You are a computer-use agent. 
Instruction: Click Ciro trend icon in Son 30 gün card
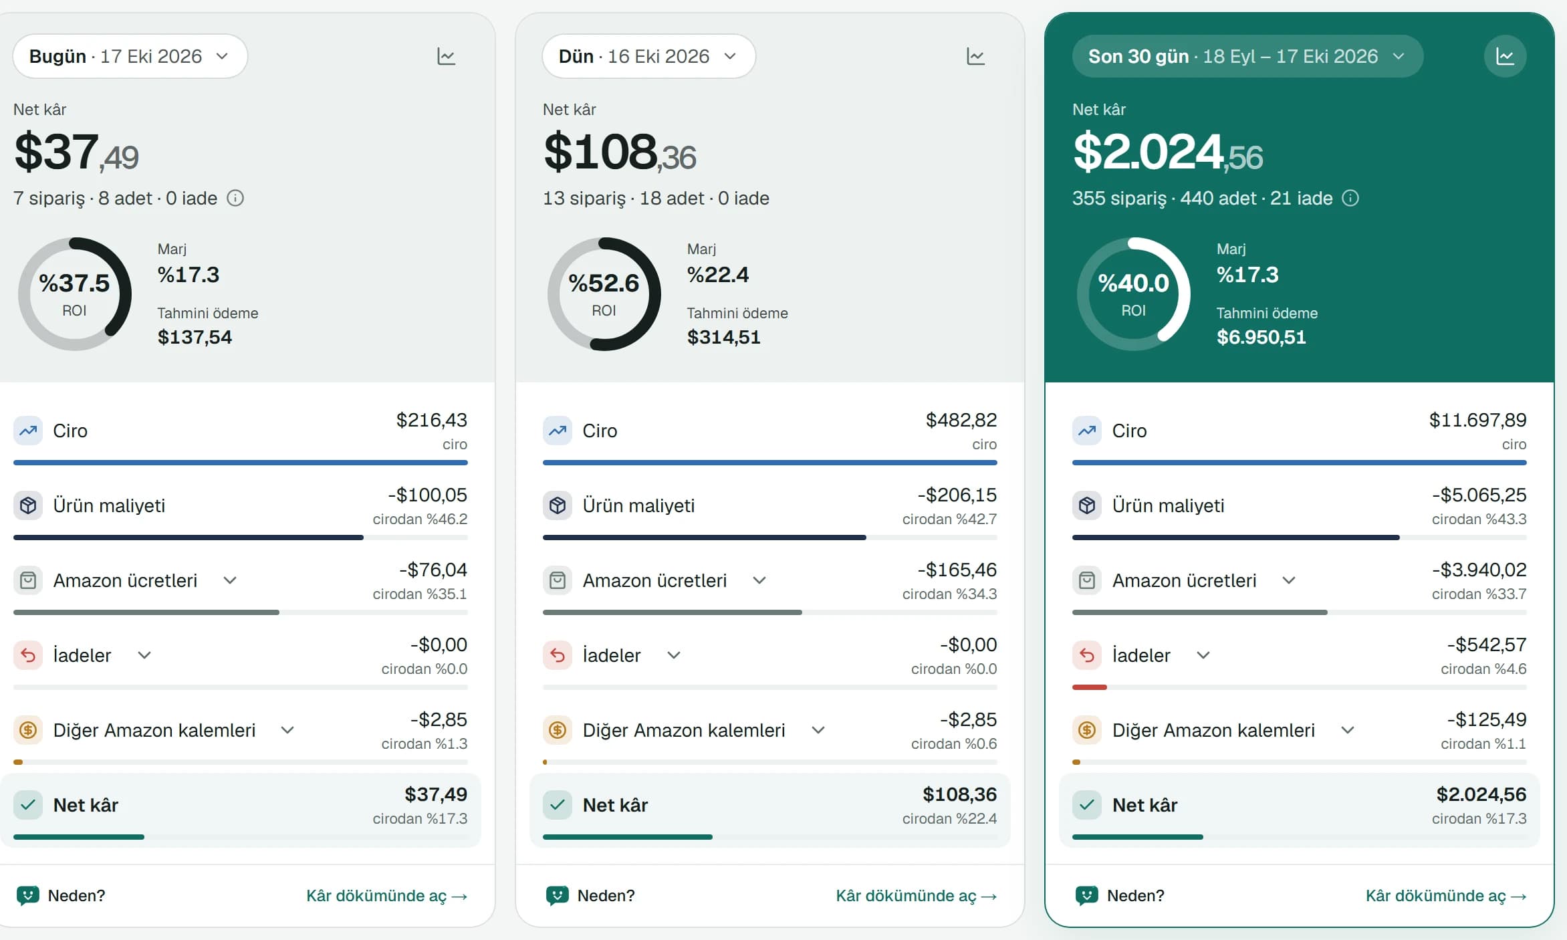pyautogui.click(x=1087, y=431)
